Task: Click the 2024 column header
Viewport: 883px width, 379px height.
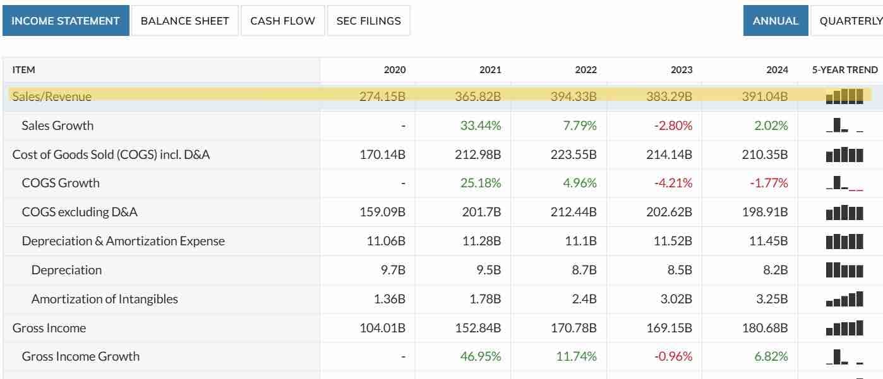Action: pyautogui.click(x=777, y=70)
